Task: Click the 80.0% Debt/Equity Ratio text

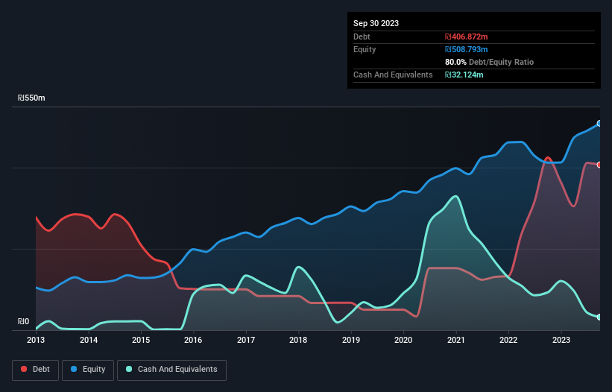Action: tap(489, 62)
